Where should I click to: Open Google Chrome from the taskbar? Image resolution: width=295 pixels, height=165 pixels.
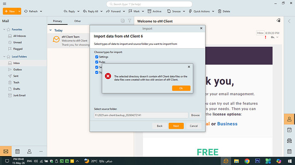247,161
